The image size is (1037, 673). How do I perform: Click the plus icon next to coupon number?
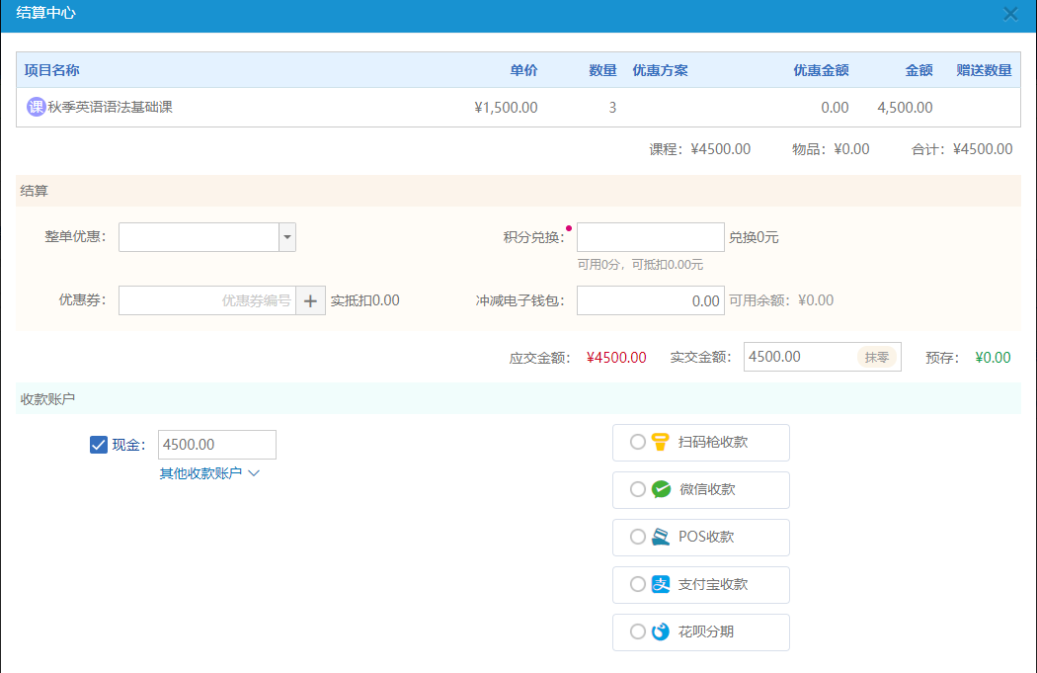(x=311, y=301)
